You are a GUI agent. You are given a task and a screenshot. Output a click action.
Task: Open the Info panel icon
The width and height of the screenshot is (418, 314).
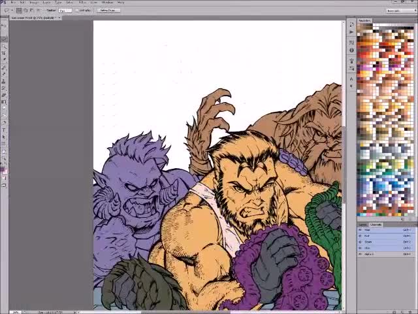tap(351, 50)
